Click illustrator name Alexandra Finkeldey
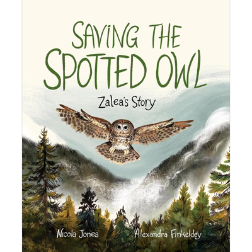The height and width of the screenshot is (252, 252). 168,234
